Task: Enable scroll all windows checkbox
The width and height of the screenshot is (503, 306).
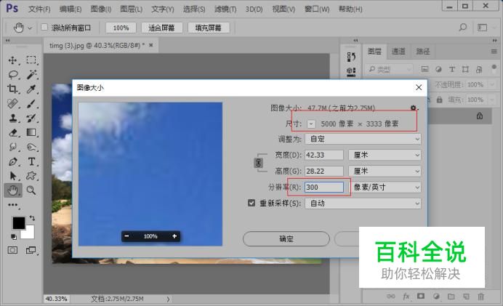Action: coord(44,28)
